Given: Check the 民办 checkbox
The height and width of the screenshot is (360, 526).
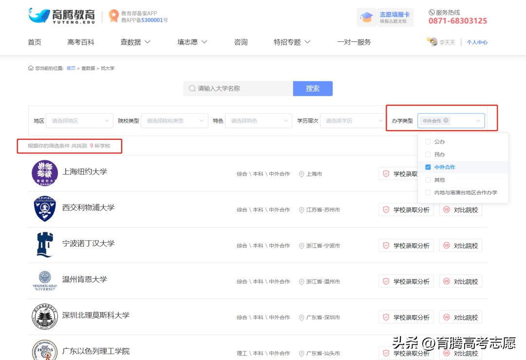Looking at the screenshot, I should tap(428, 154).
